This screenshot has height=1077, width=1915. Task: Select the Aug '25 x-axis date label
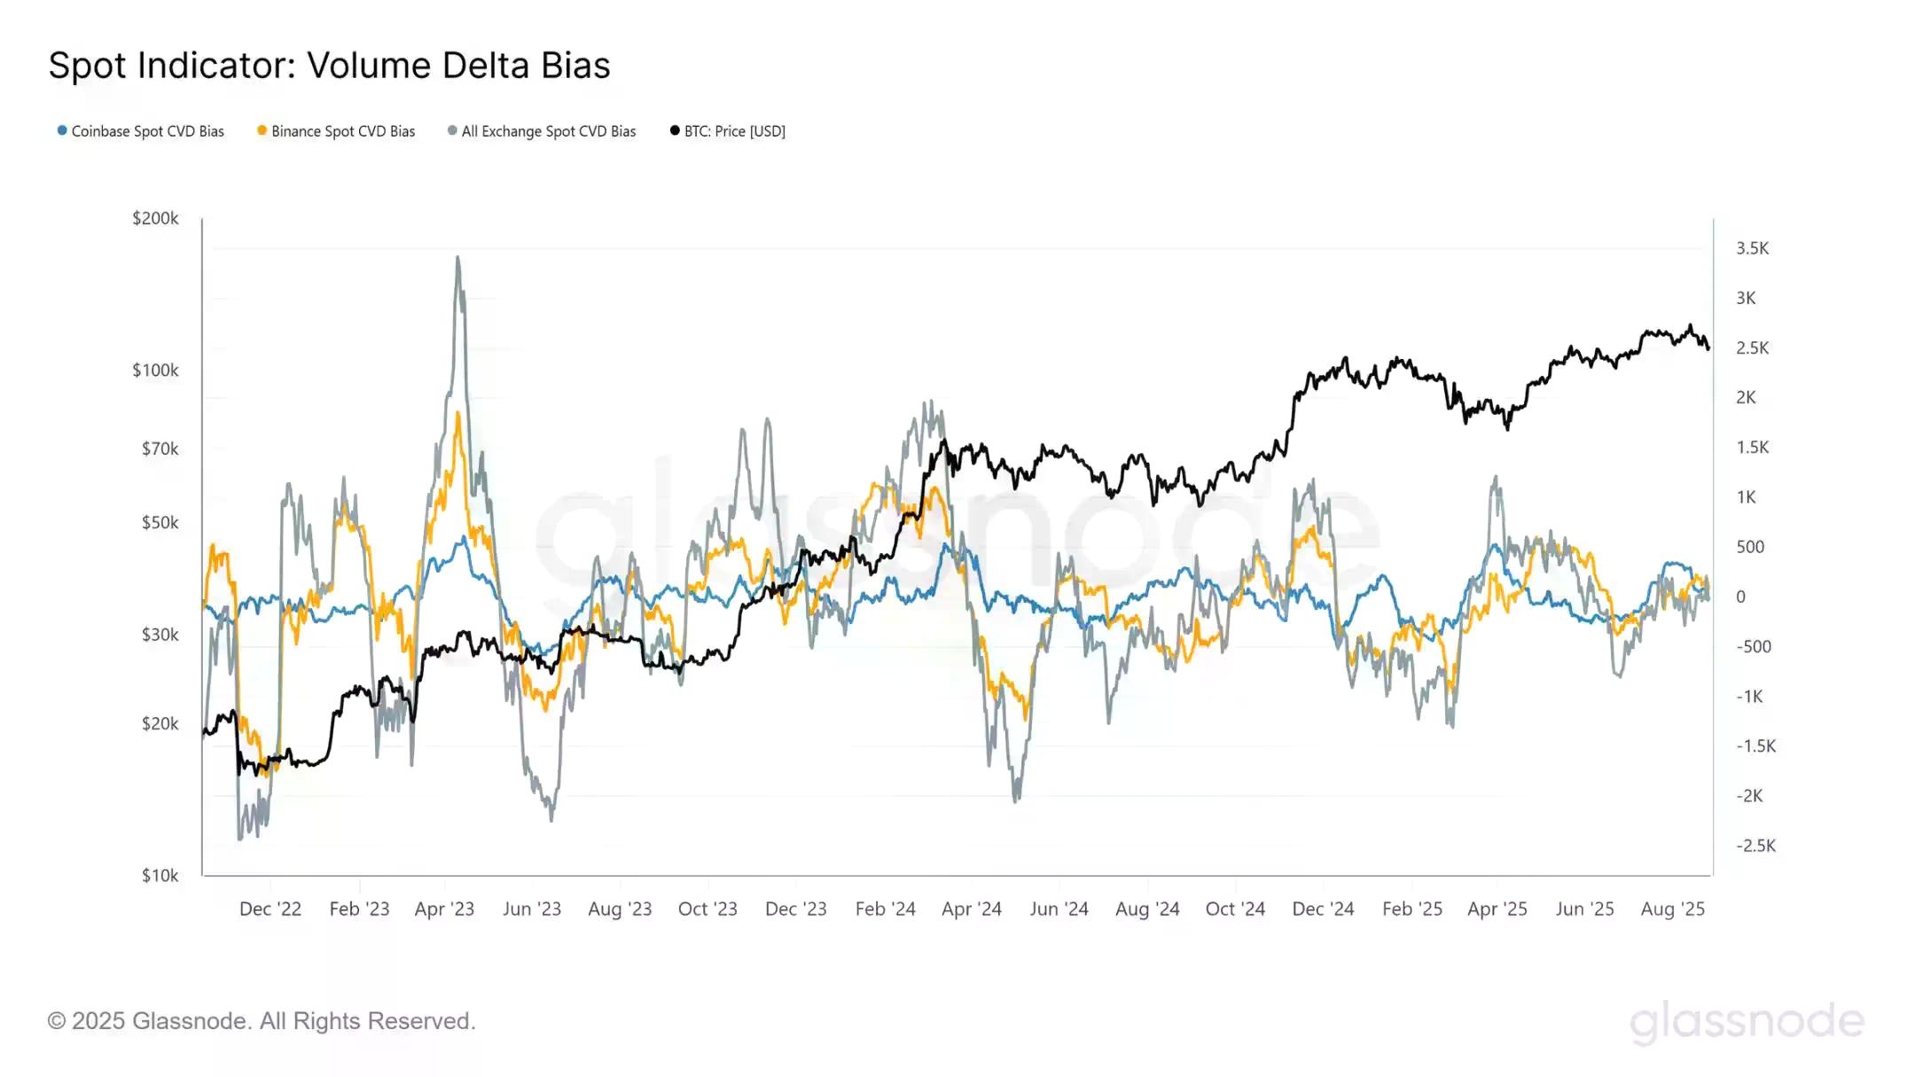tap(1673, 909)
